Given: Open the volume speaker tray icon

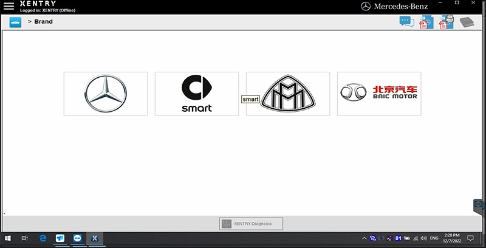Looking at the screenshot, I should (424, 238).
